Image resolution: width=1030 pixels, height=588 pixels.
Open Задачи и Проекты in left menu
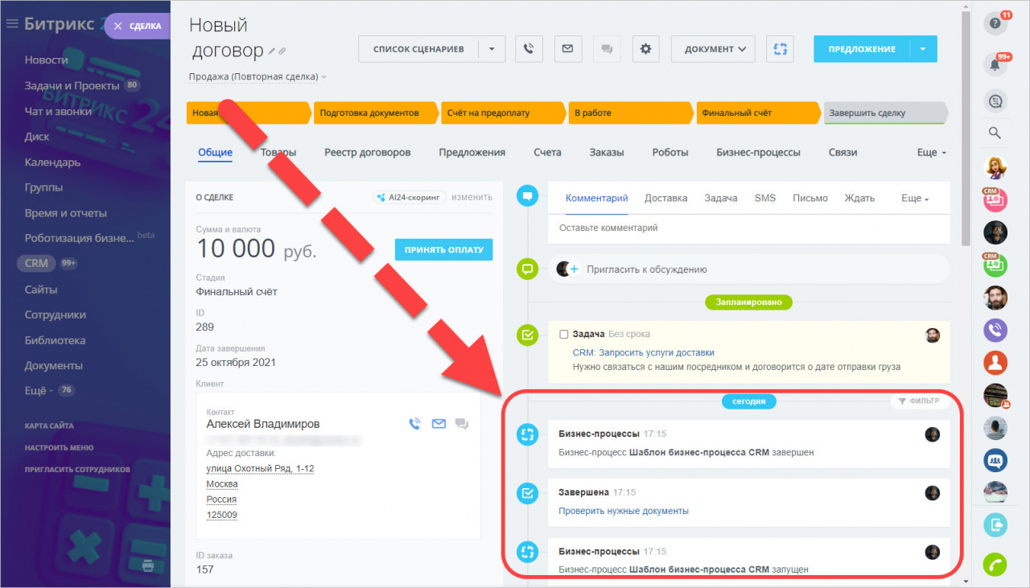click(x=72, y=85)
